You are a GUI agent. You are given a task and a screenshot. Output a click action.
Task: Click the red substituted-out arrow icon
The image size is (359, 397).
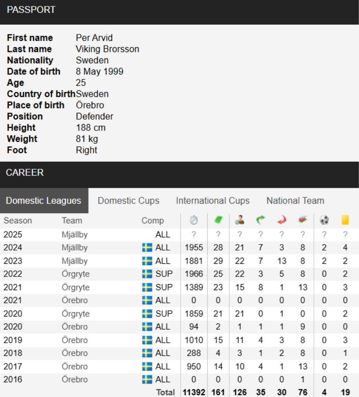coord(282,220)
